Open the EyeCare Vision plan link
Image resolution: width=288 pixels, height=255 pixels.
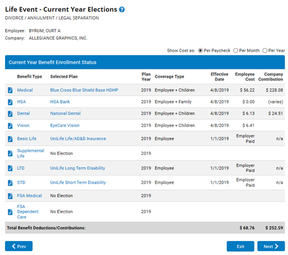click(x=65, y=125)
